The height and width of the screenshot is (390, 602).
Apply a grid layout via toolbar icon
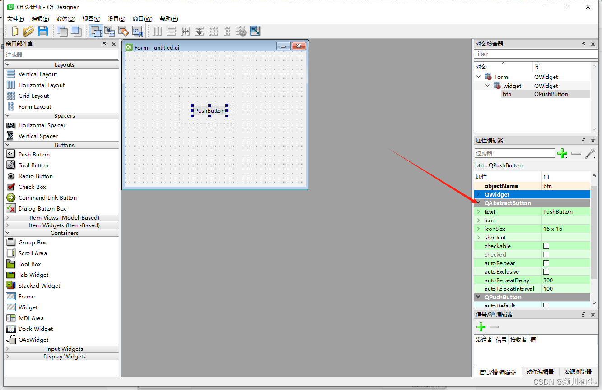[x=213, y=31]
